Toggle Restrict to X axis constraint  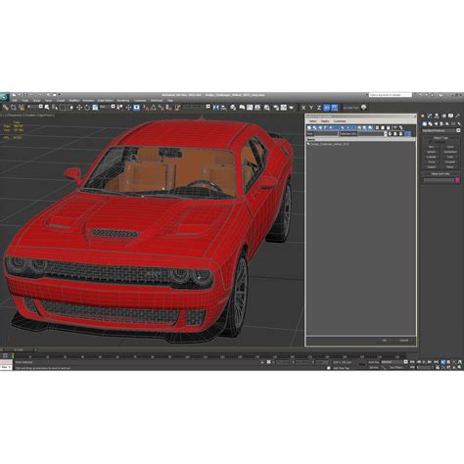click(x=303, y=108)
